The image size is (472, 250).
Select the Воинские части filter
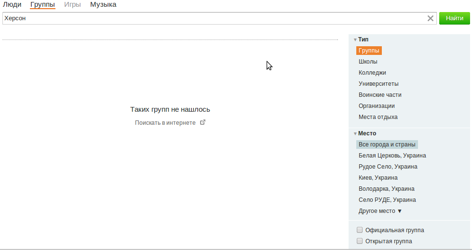(380, 95)
